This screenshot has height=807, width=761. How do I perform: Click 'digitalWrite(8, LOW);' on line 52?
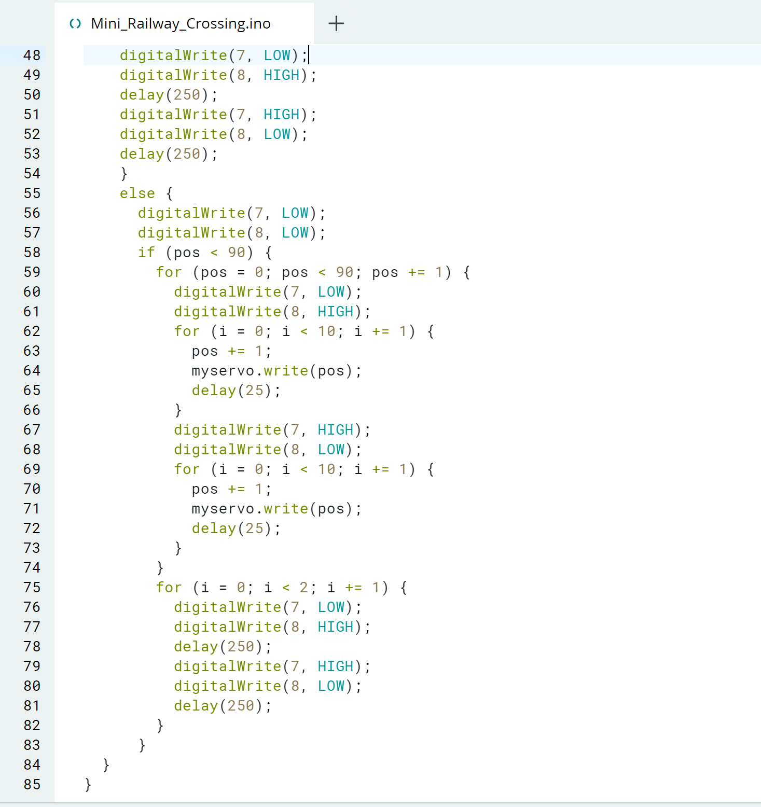[214, 134]
